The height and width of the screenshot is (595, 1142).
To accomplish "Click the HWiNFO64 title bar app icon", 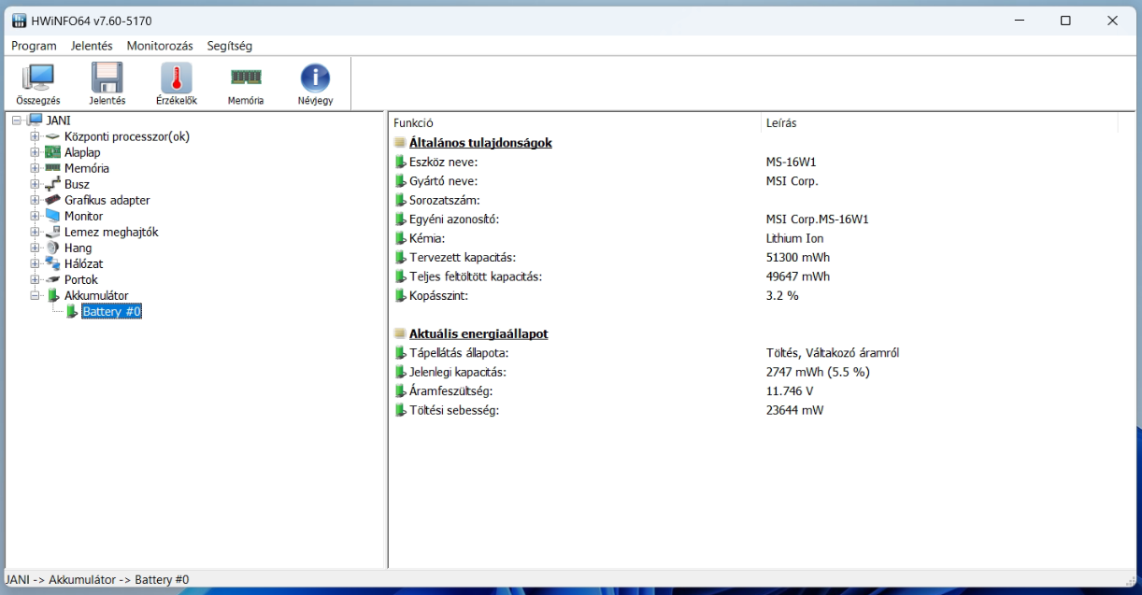I will tap(19, 21).
